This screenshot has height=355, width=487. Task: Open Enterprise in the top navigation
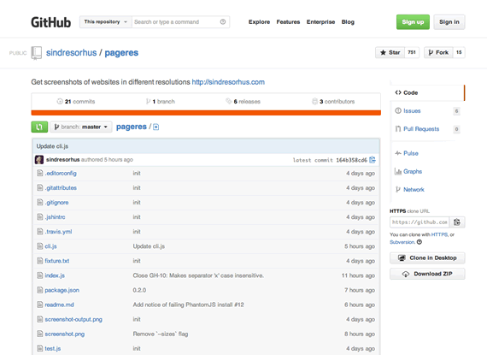point(321,22)
